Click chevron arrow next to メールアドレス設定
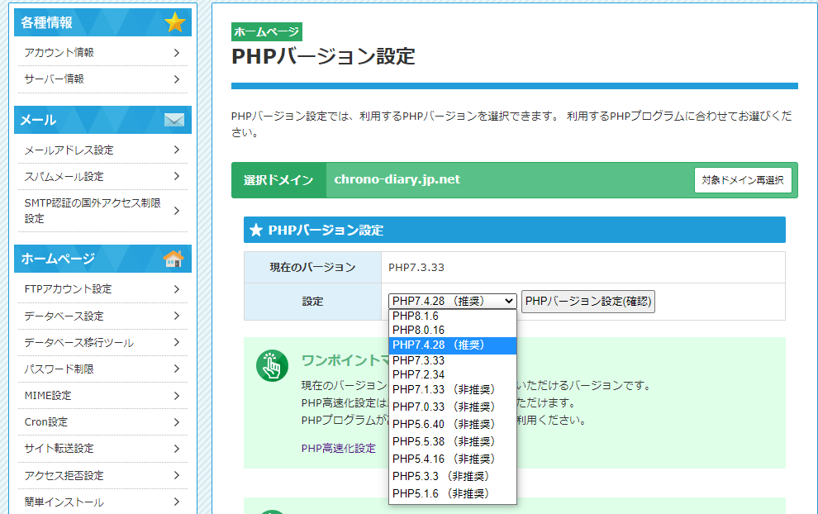 [x=177, y=150]
